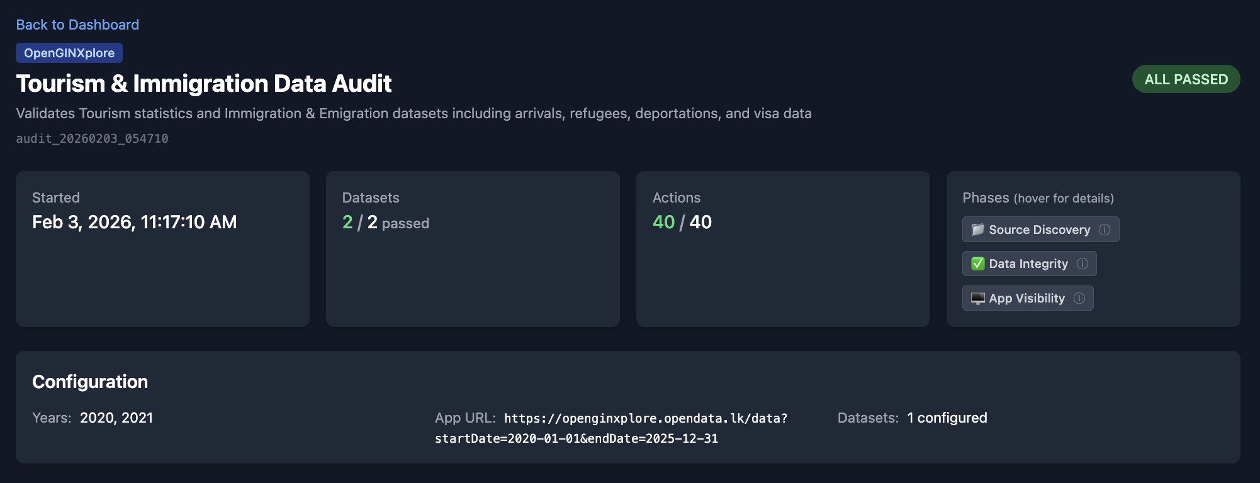Go back via Back to Dashboard link

point(77,25)
